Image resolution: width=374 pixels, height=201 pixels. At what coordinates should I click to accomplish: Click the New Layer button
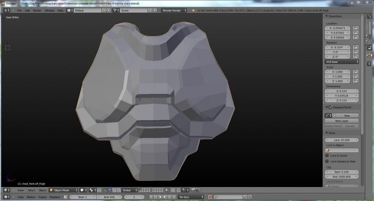pos(342,121)
